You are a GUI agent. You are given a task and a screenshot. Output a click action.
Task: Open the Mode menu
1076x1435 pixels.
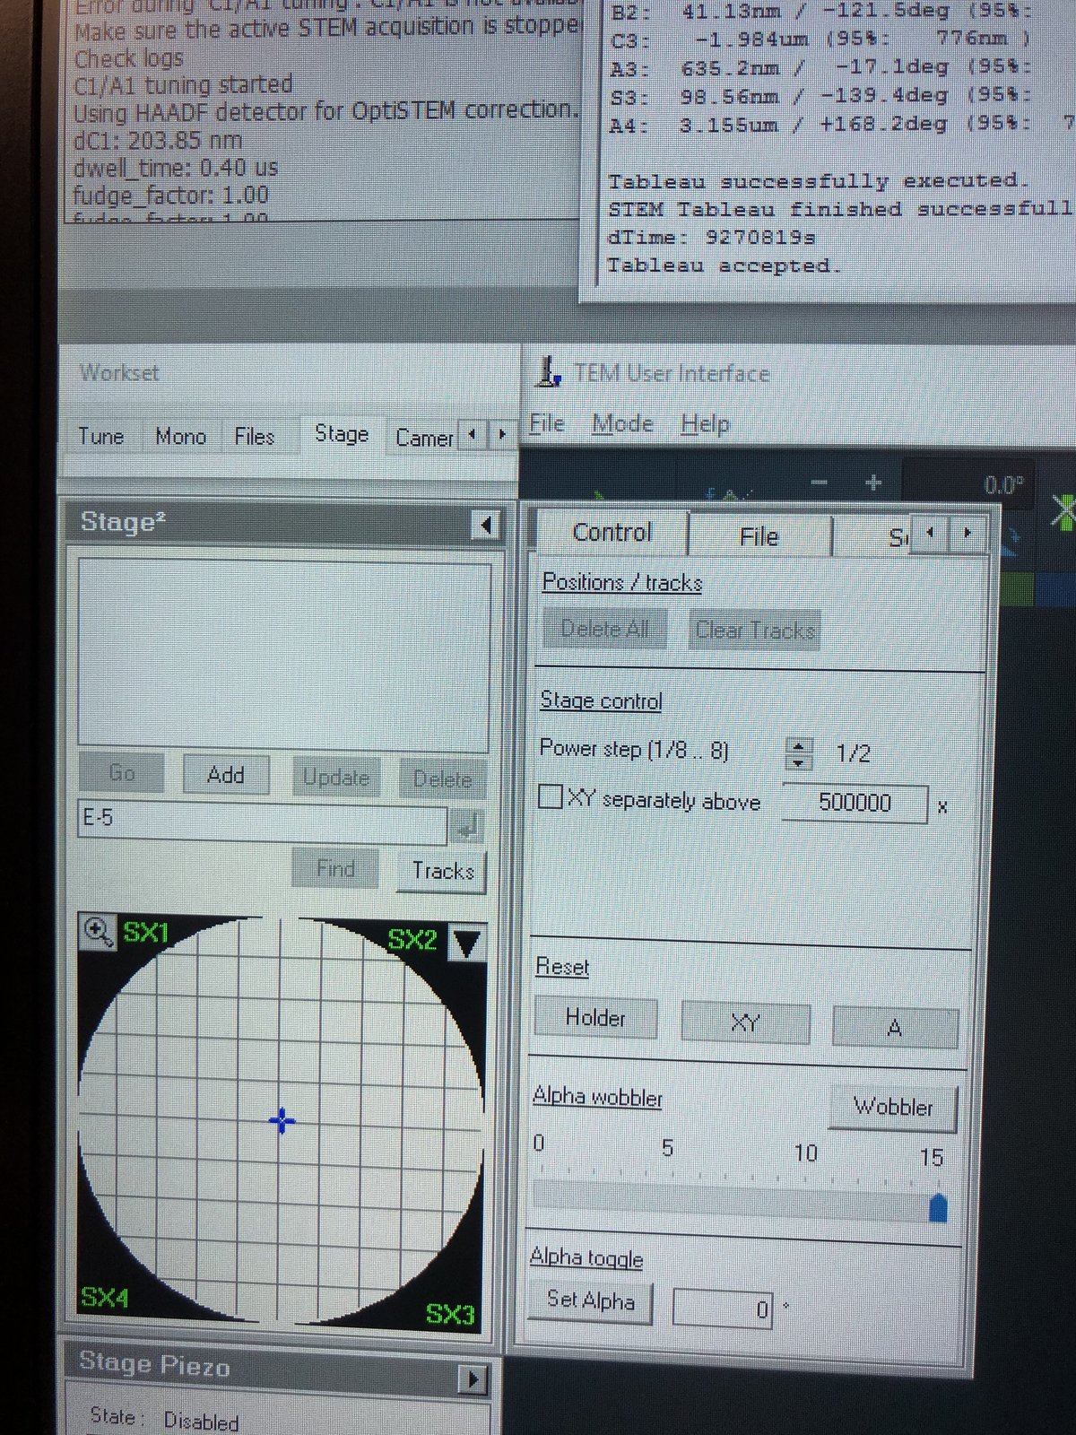[x=622, y=423]
